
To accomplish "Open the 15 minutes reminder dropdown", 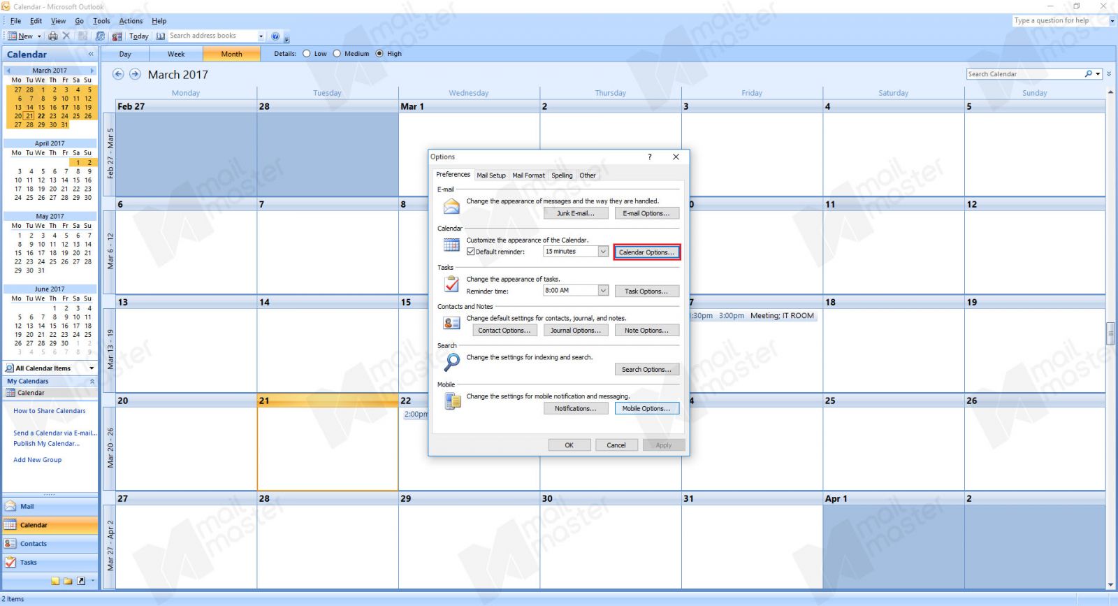I will click(603, 252).
